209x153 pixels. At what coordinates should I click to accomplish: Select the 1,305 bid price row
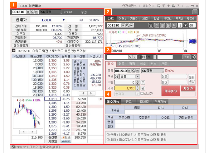pos(52,103)
